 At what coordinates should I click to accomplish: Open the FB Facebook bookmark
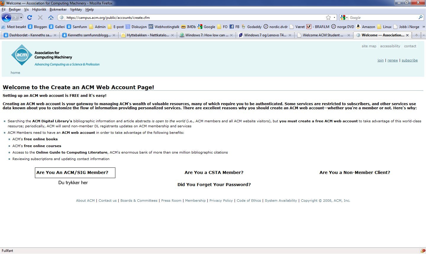234,27
